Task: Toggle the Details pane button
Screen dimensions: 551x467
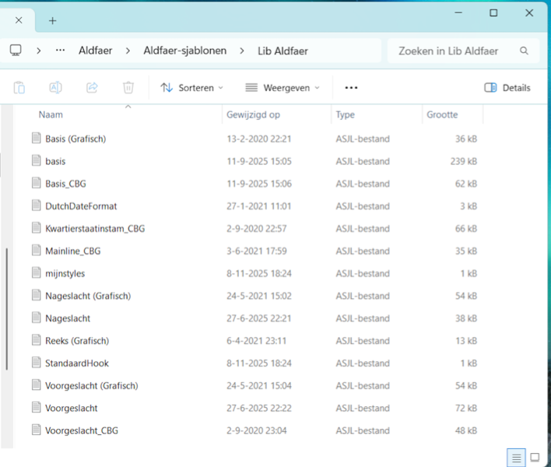Action: 507,88
